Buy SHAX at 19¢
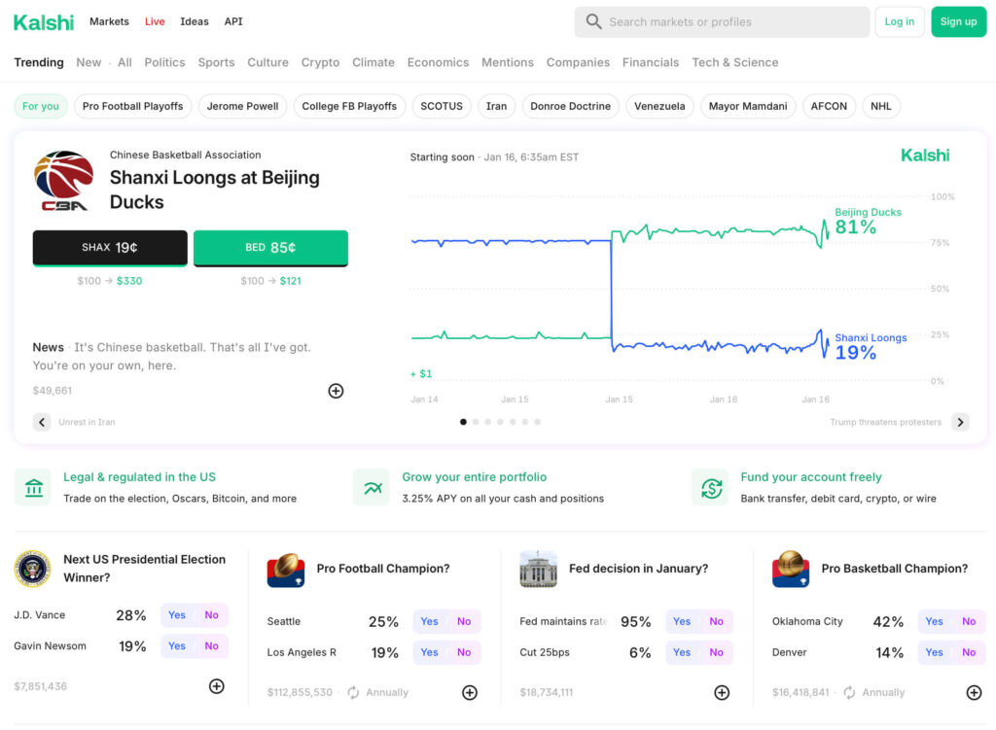 [x=110, y=248]
